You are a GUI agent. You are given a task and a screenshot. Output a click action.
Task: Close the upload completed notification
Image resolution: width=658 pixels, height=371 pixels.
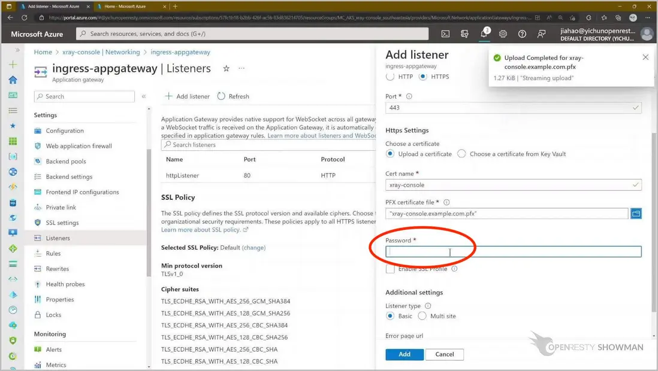[645, 57]
